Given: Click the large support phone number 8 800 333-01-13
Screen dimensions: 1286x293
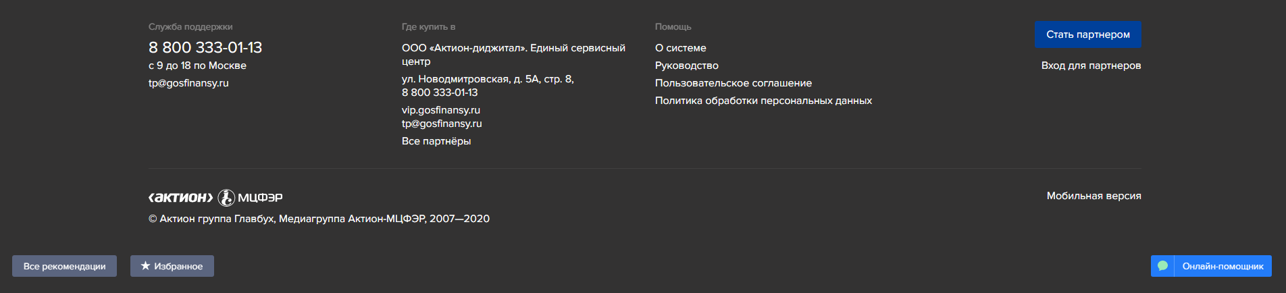Looking at the screenshot, I should coord(205,47).
